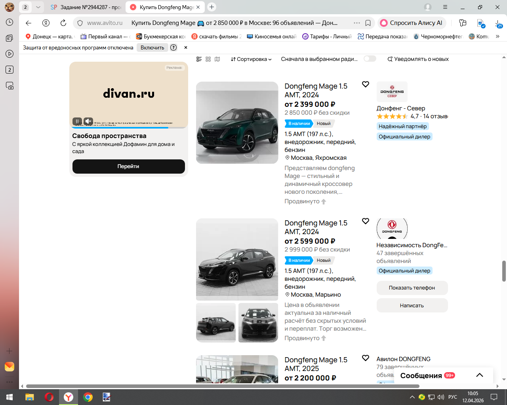
Task: Switch to map view of listings
Action: 217,59
